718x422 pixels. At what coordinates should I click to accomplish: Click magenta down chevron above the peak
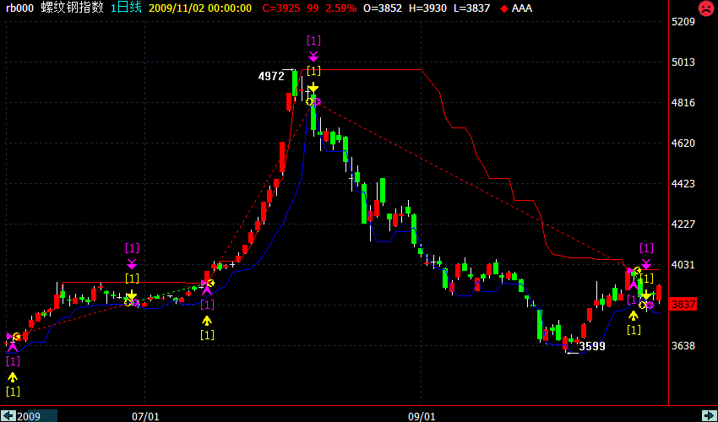click(313, 56)
